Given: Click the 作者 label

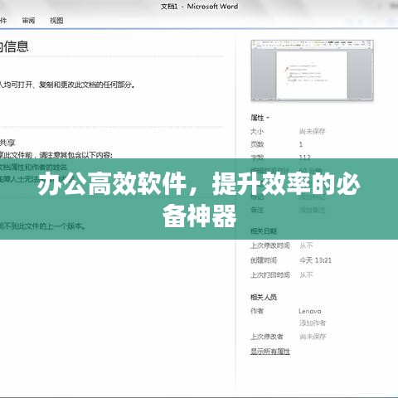Looking at the screenshot, I should (x=257, y=311).
